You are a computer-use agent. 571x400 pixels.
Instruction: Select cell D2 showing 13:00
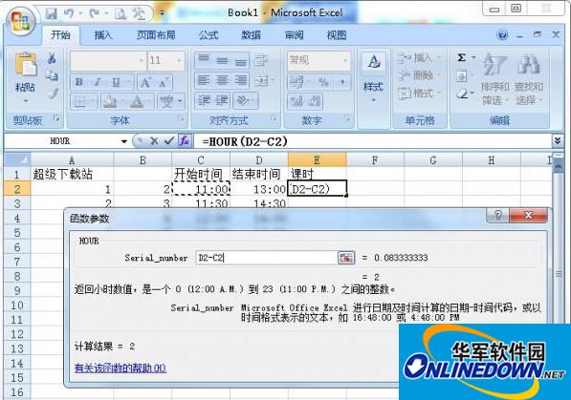(258, 189)
